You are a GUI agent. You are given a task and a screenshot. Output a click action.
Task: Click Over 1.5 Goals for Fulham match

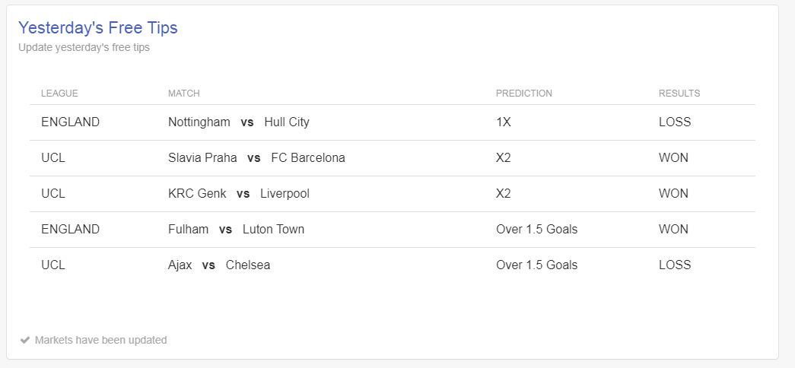coord(536,229)
